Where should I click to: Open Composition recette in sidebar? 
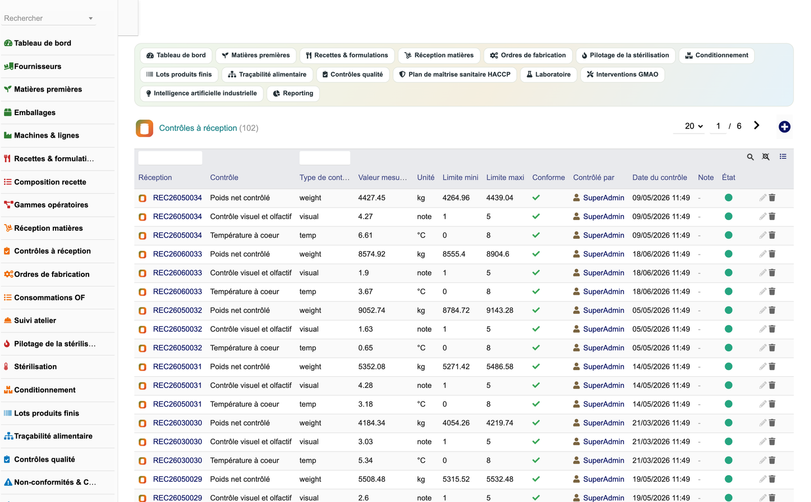click(50, 182)
